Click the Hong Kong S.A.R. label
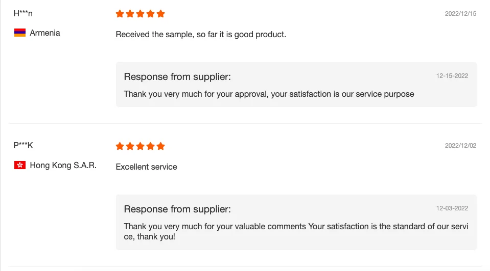490x271 pixels. tap(63, 166)
